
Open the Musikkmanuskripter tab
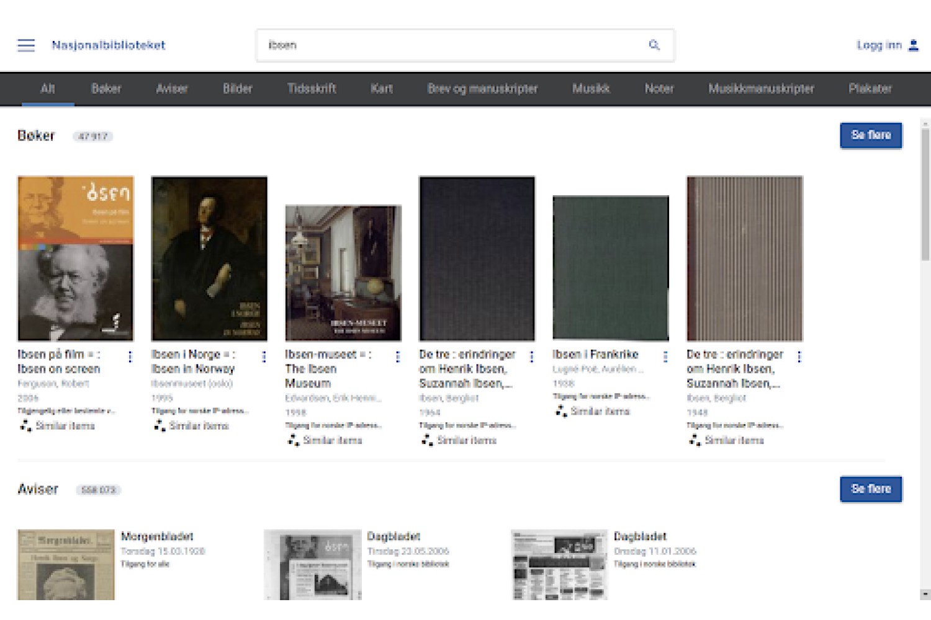click(761, 89)
